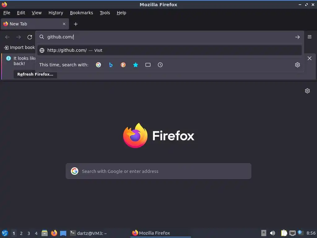The image size is (317, 238).
Task: Go forward one page
Action: pyautogui.click(x=19, y=37)
